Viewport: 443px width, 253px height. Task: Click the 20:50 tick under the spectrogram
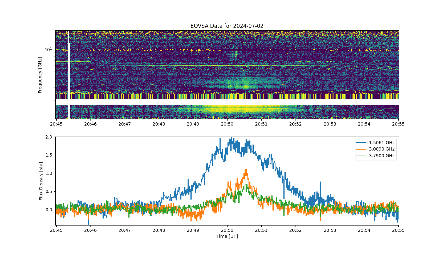[227, 124]
